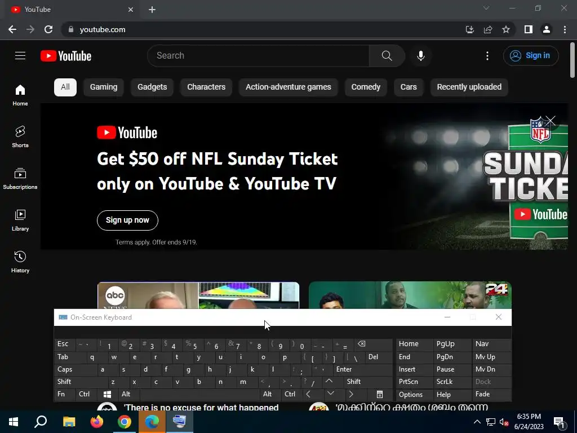
Task: Toggle Nav mode on On-Screen Keyboard
Action: (x=491, y=344)
